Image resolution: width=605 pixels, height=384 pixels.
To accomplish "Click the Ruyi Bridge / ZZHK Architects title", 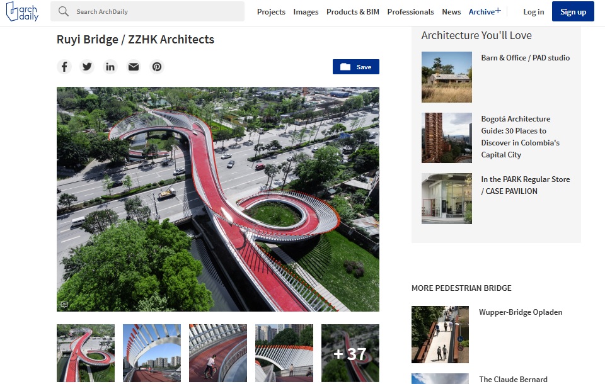I will [x=135, y=39].
